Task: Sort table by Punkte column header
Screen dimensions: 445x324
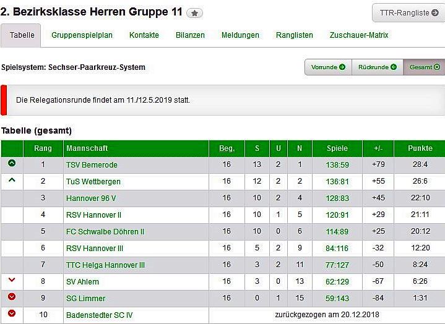Action: (420, 148)
